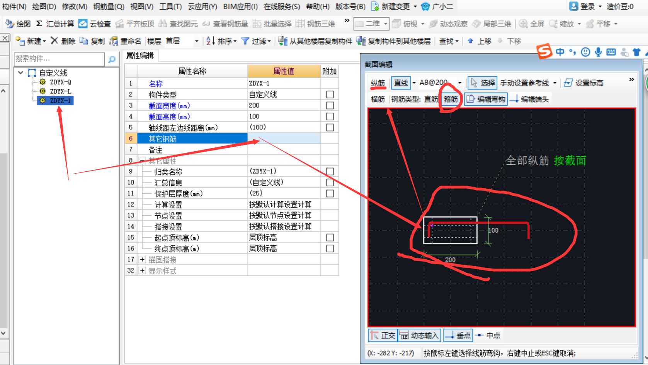Open the 二维 view mode dropdown
The width and height of the screenshot is (648, 365).
pos(386,24)
